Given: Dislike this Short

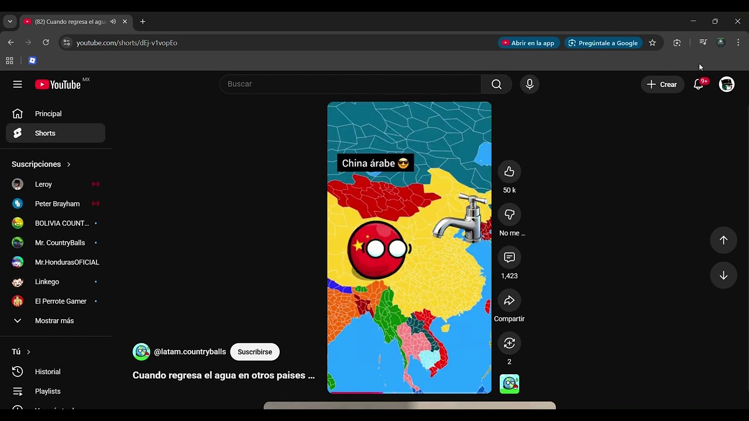Looking at the screenshot, I should [x=509, y=214].
